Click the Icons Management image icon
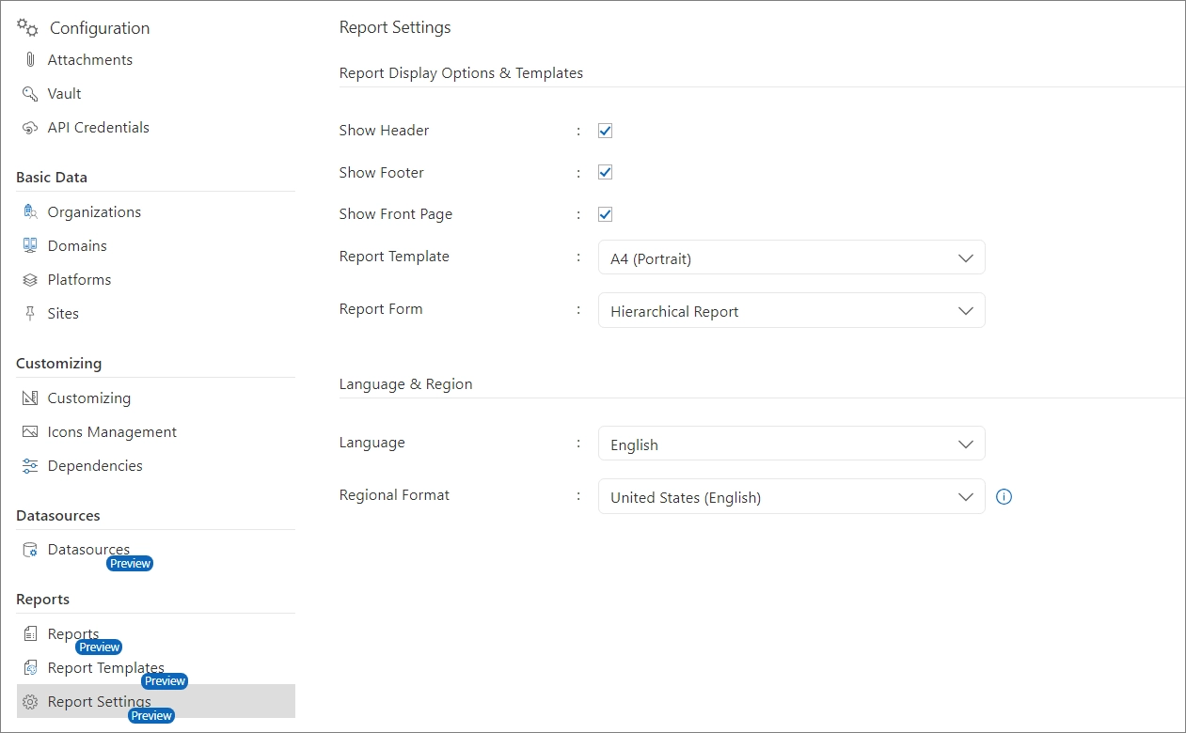1186x733 pixels. click(x=31, y=431)
